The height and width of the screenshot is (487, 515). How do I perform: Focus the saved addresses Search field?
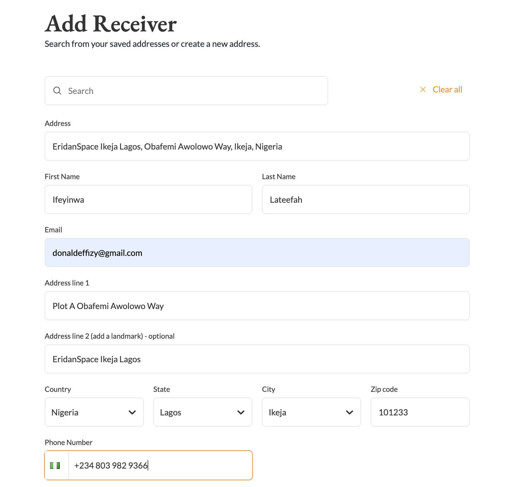tap(186, 91)
